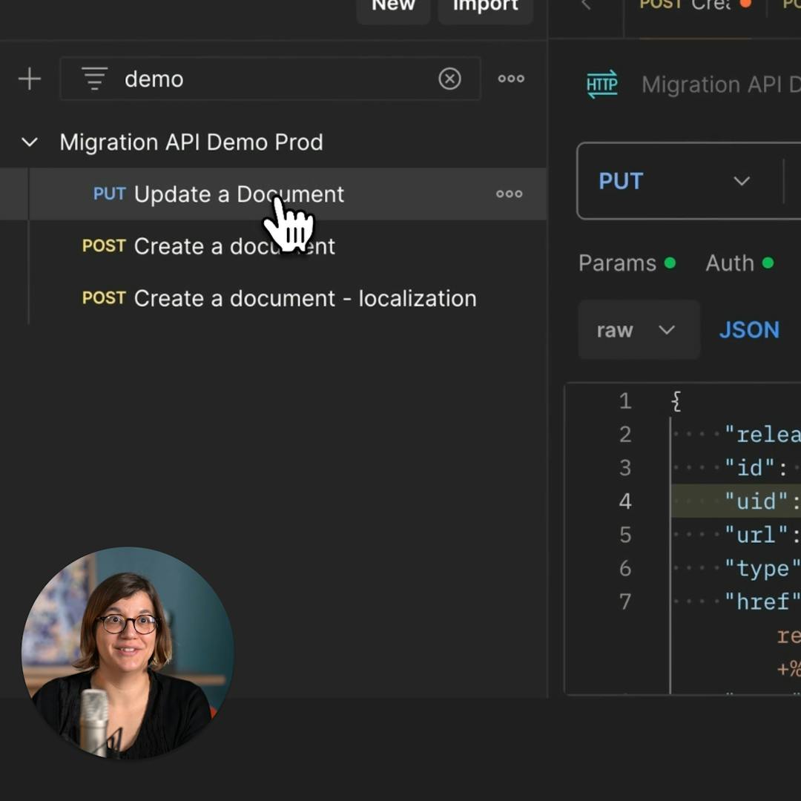Switch to the Auth tab
Image resolution: width=801 pixels, height=801 pixels.
[731, 263]
